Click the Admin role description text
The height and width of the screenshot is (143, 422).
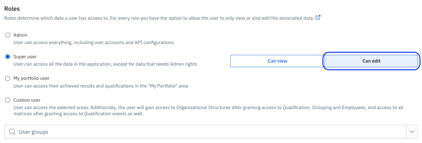(x=93, y=43)
